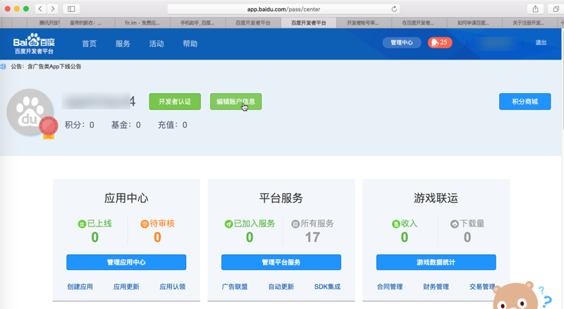Open the 首页 navigation item

(x=90, y=44)
